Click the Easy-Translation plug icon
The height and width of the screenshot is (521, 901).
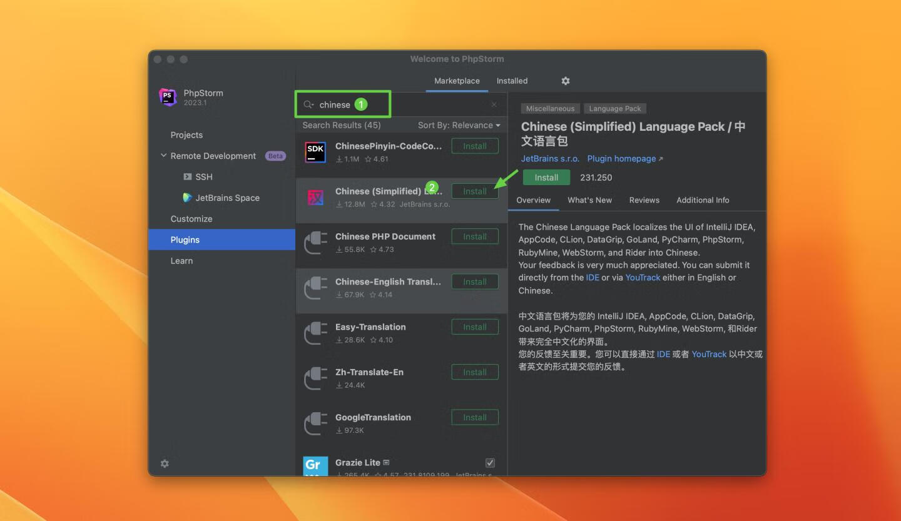coord(315,333)
